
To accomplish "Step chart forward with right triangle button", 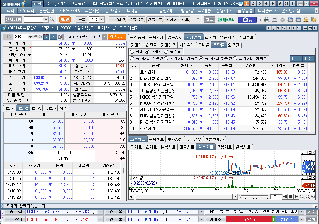I will click(296, 197).
